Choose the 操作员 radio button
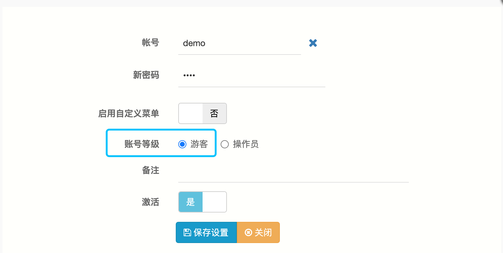Screen dimensions: 503x253 225,144
